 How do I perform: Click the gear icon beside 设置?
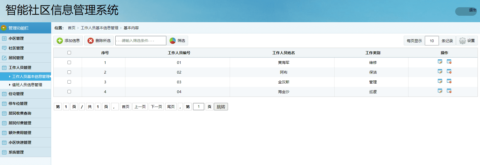[462, 41]
